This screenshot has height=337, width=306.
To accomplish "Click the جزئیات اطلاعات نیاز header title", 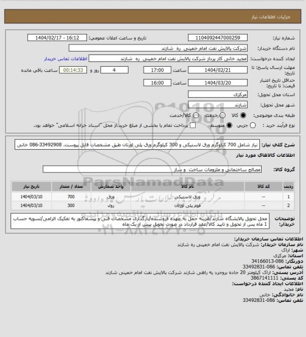I will [271, 17].
